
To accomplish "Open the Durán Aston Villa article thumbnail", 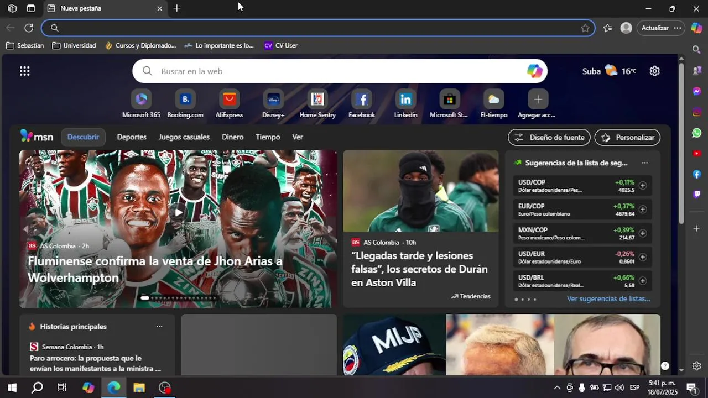I will click(420, 191).
